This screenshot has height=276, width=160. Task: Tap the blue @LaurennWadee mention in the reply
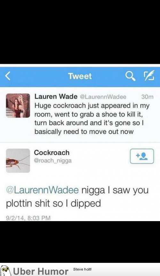pyautogui.click(x=42, y=190)
